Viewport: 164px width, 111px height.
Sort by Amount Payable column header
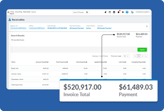pyautogui.click(x=42, y=62)
